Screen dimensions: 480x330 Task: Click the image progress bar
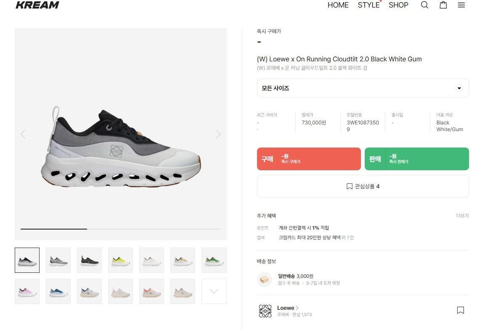point(121,229)
